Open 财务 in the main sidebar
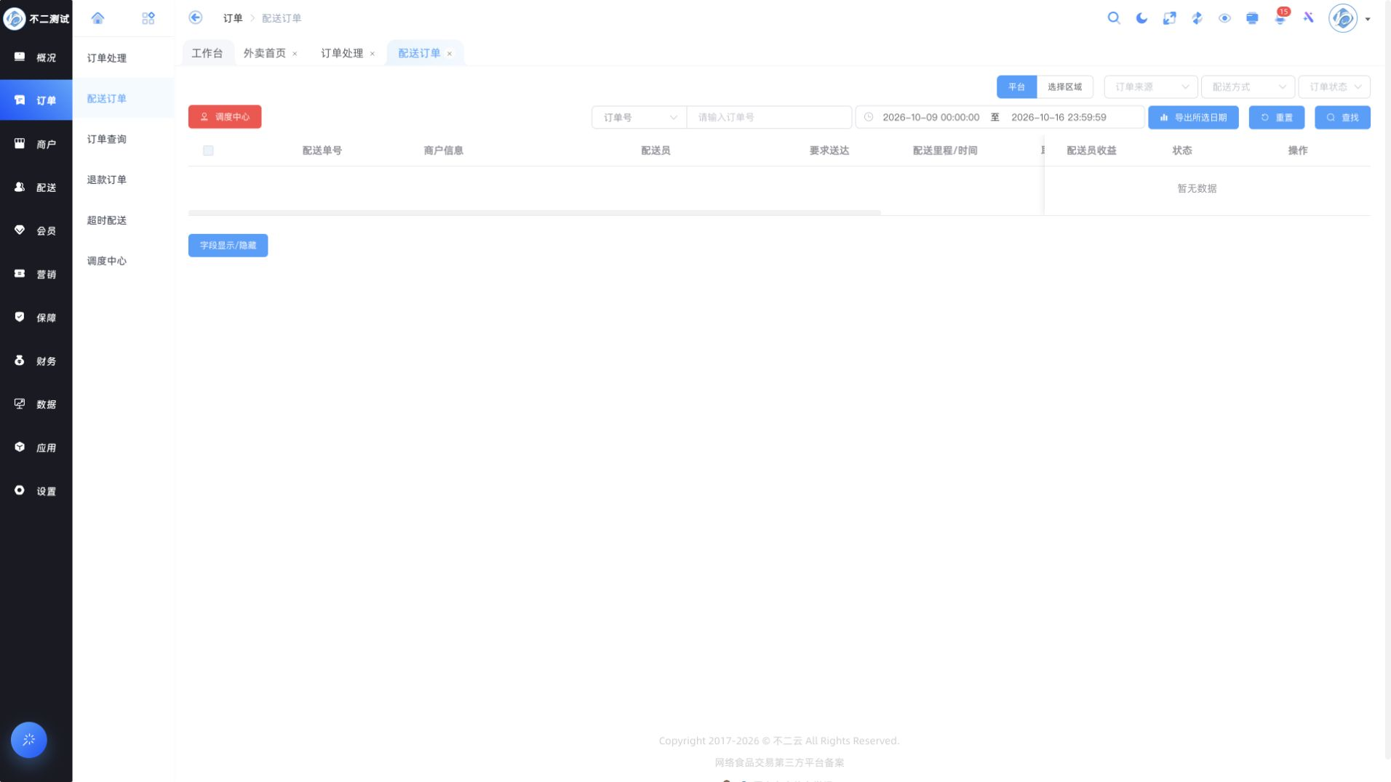Screen dimensions: 1391x782 pyautogui.click(x=36, y=361)
